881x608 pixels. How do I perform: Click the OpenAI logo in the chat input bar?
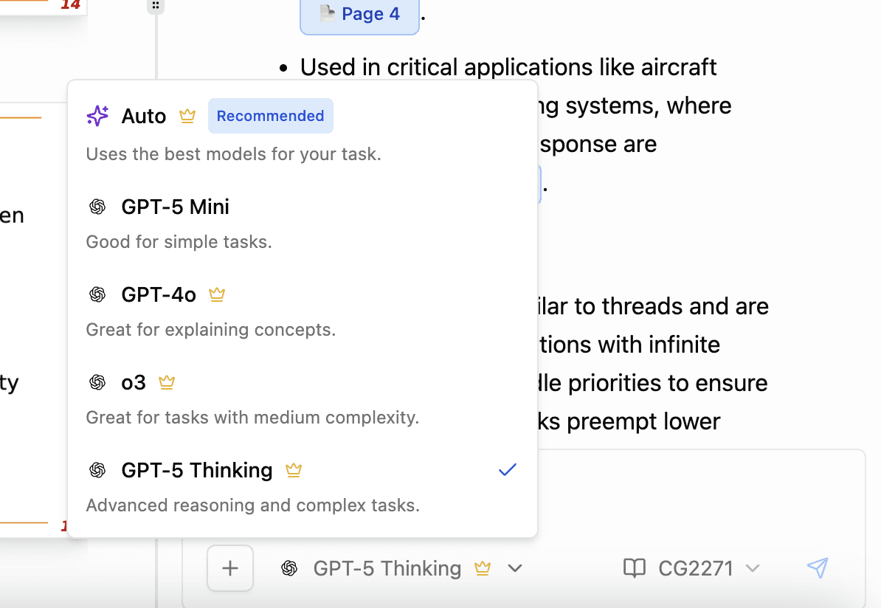pos(289,568)
